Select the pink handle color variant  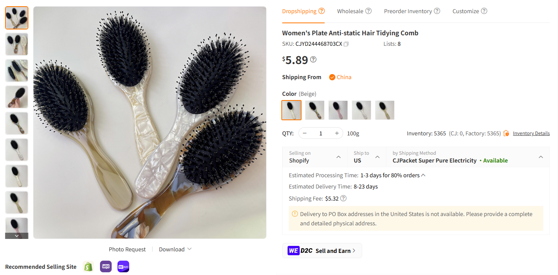pos(338,110)
